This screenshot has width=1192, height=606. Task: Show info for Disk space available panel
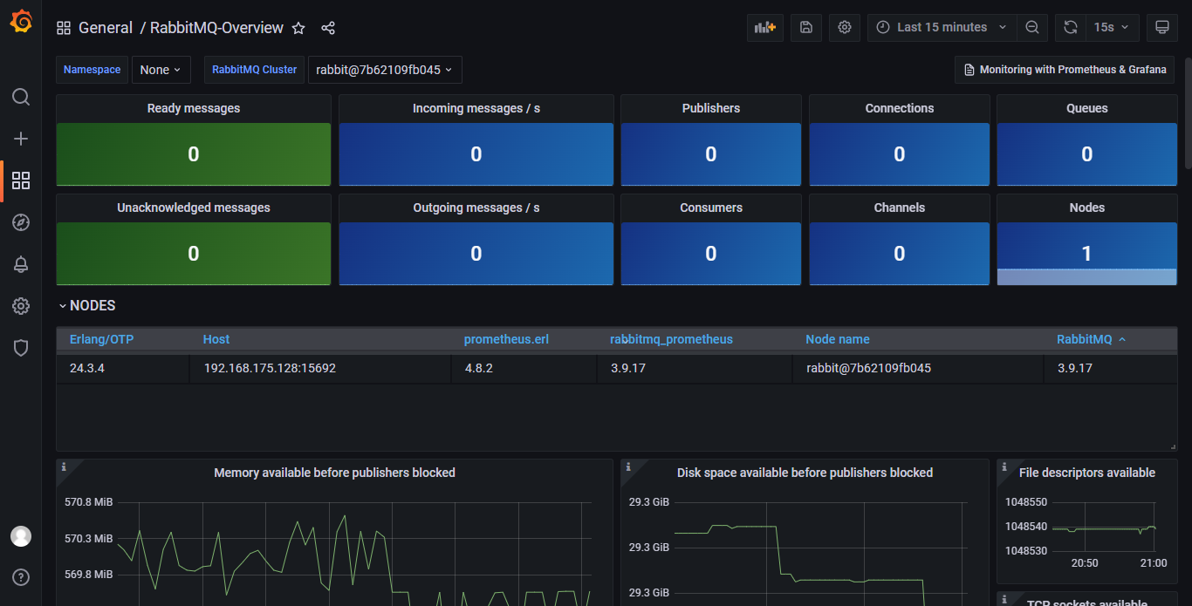(x=628, y=467)
